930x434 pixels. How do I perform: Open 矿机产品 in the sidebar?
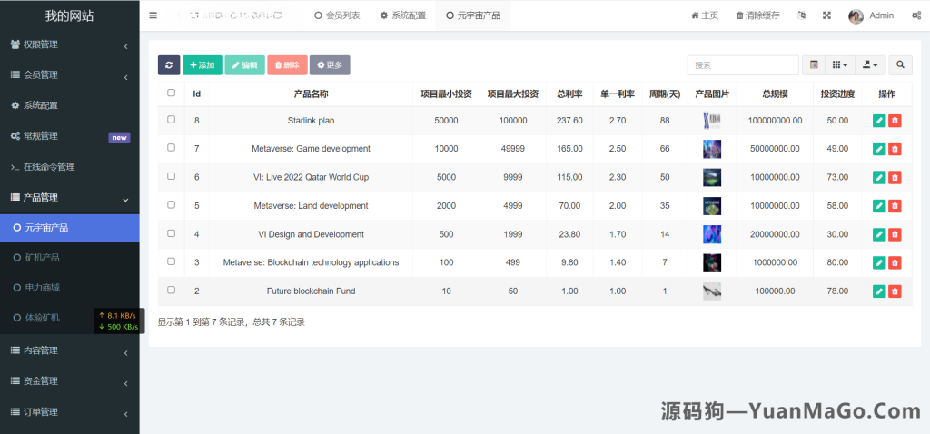tap(42, 258)
